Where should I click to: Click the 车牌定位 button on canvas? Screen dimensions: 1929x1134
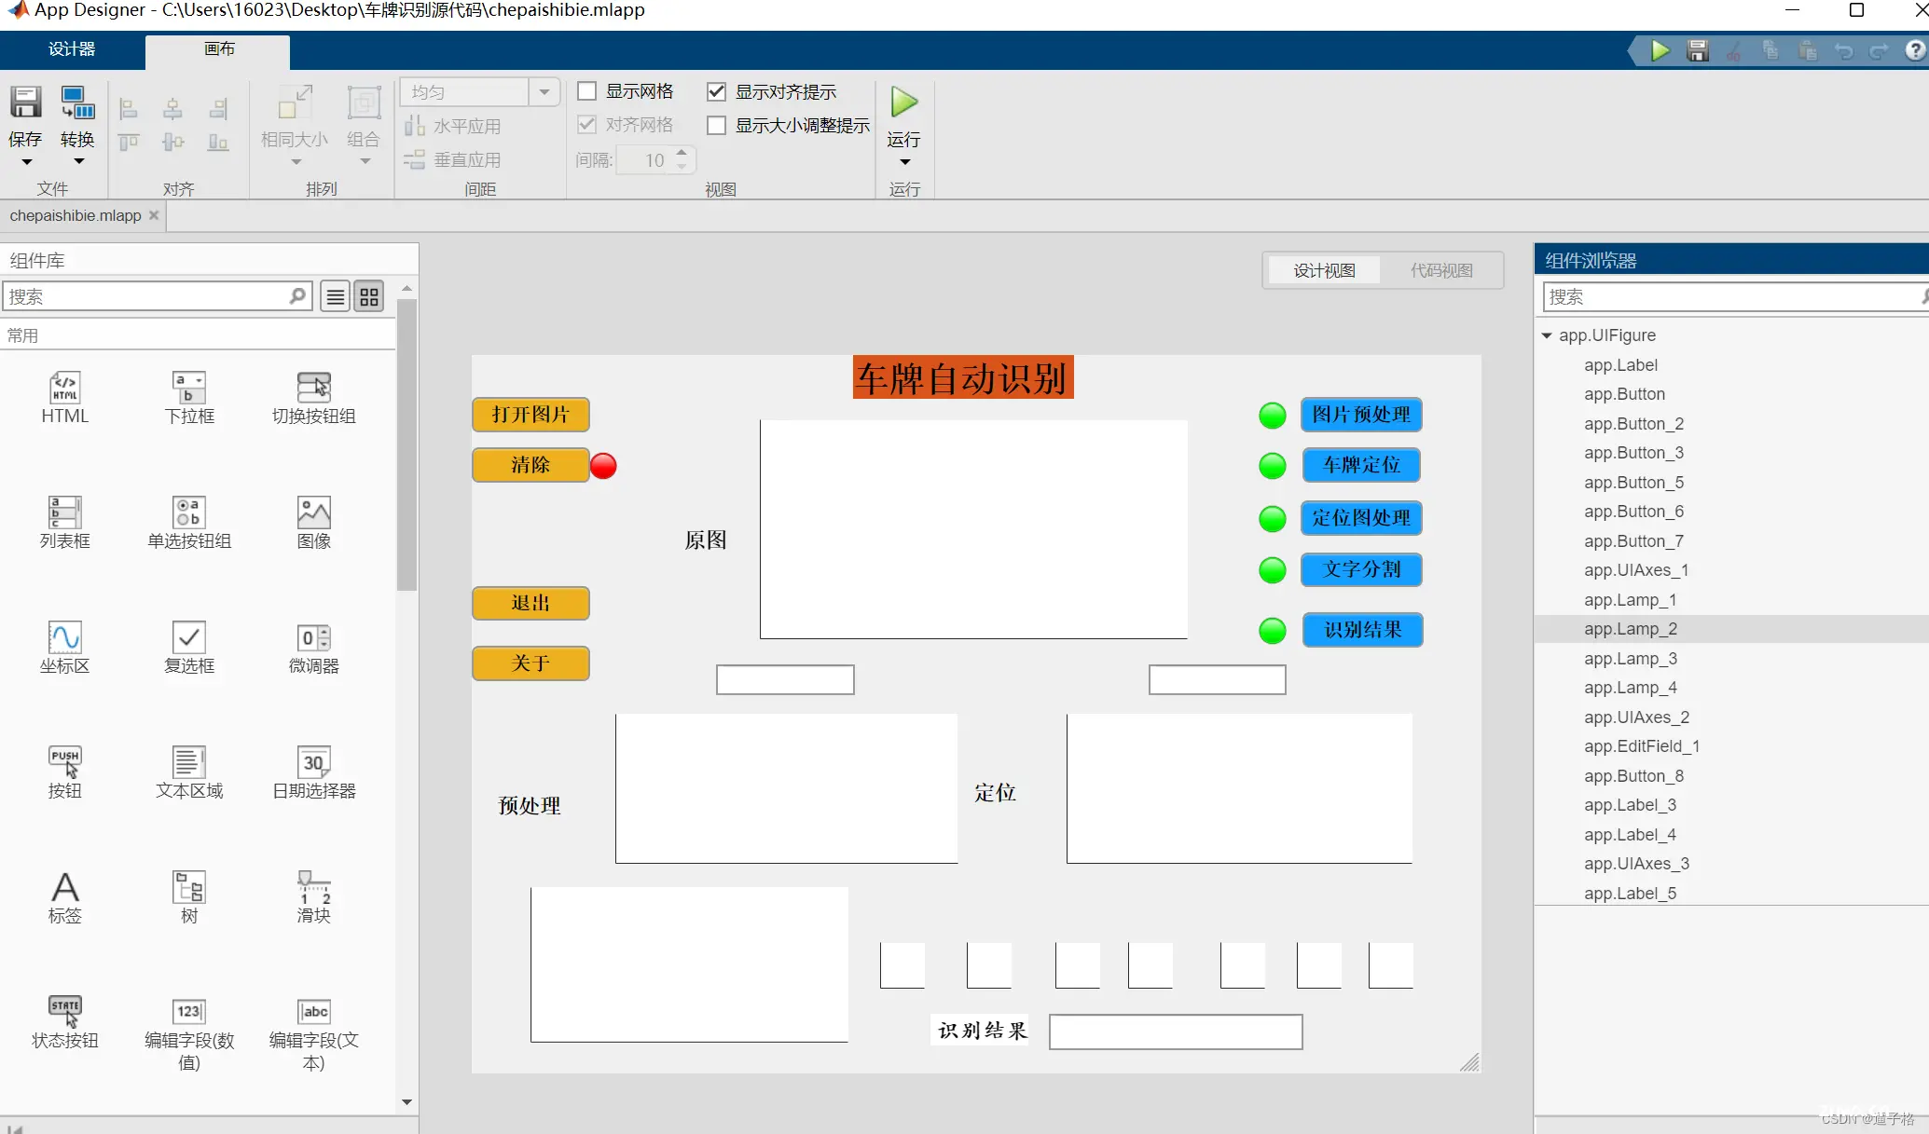coord(1361,465)
